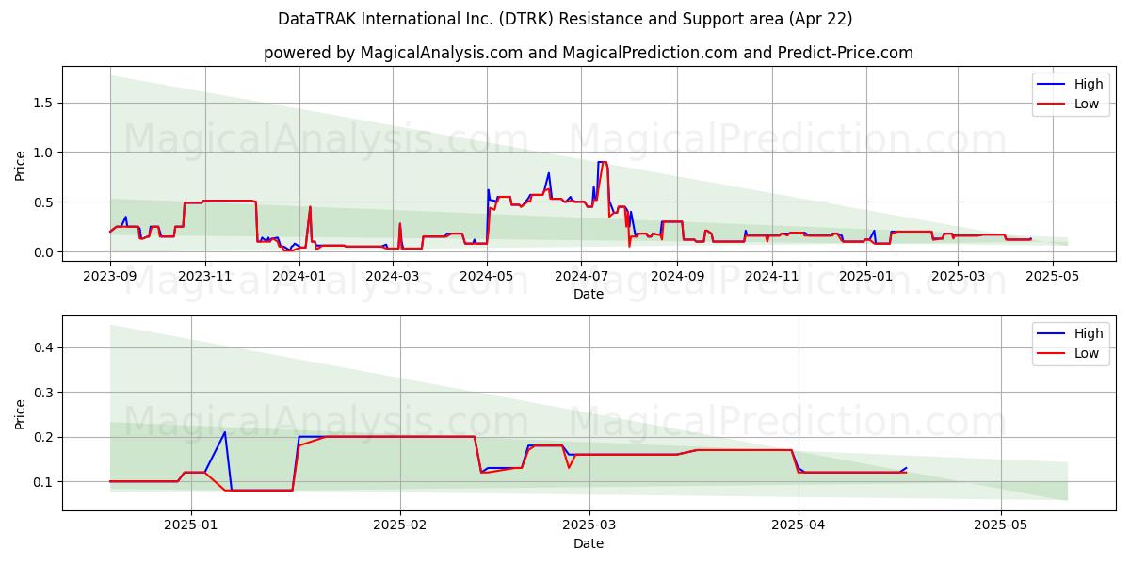Click the '0.5' price tick on upper chart
Screen dimensions: 1130x565
(45, 202)
